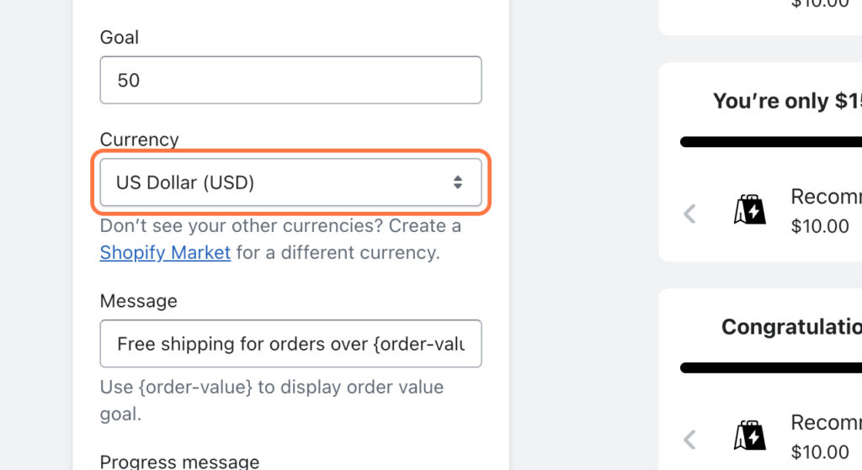The width and height of the screenshot is (862, 470).
Task: Click the Message field label
Action: pos(138,301)
